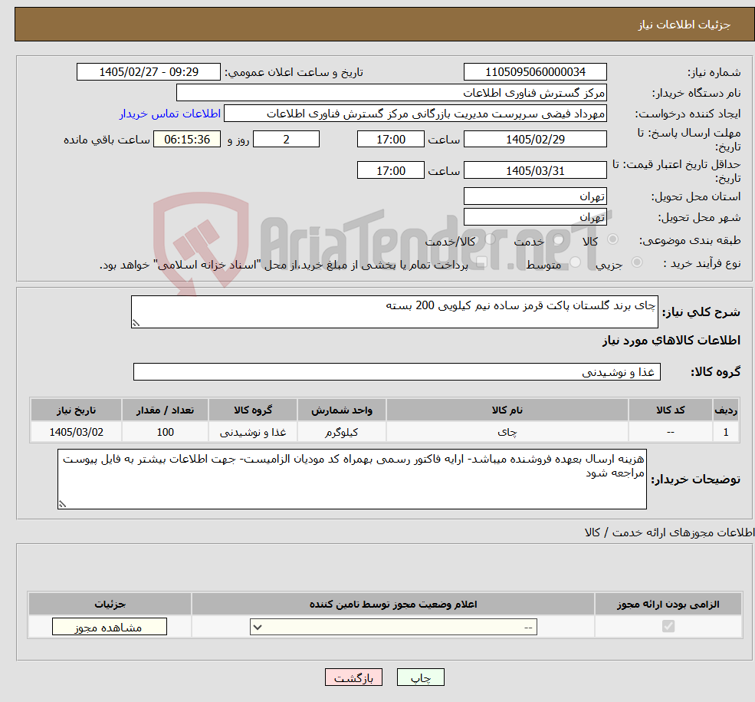Select the خدمت radio button
This screenshot has width=755, height=702.
(558, 239)
